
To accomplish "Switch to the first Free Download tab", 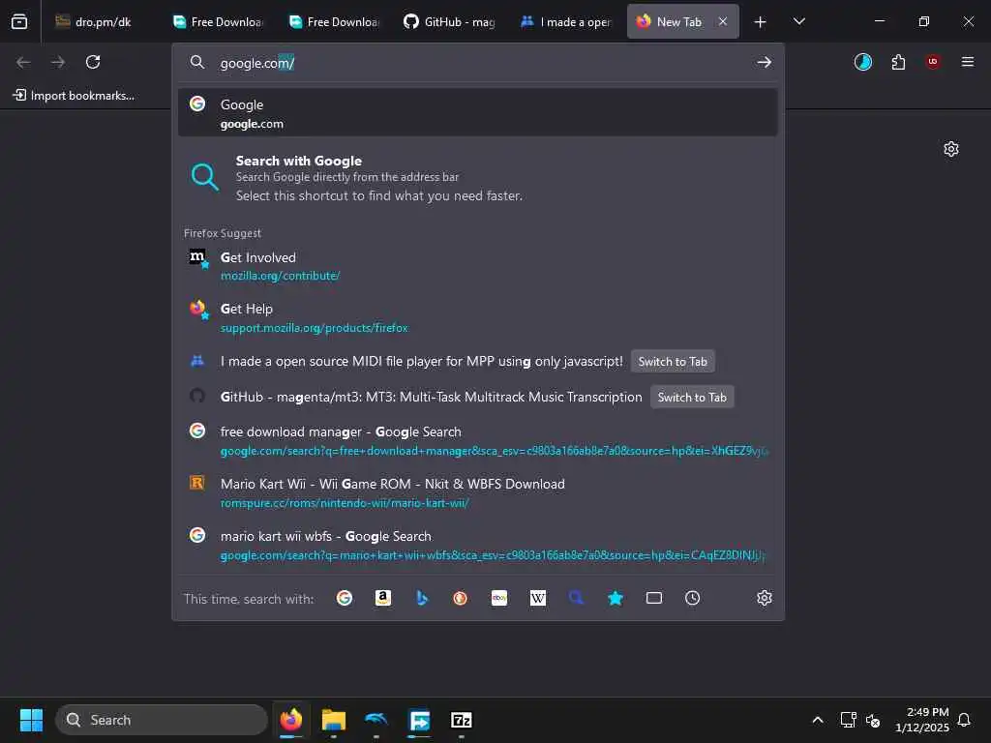I will pos(218,22).
